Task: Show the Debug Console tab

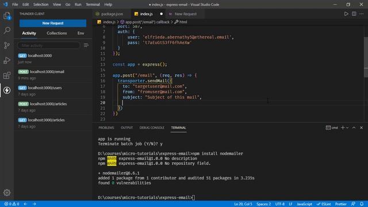Action: tap(152, 128)
